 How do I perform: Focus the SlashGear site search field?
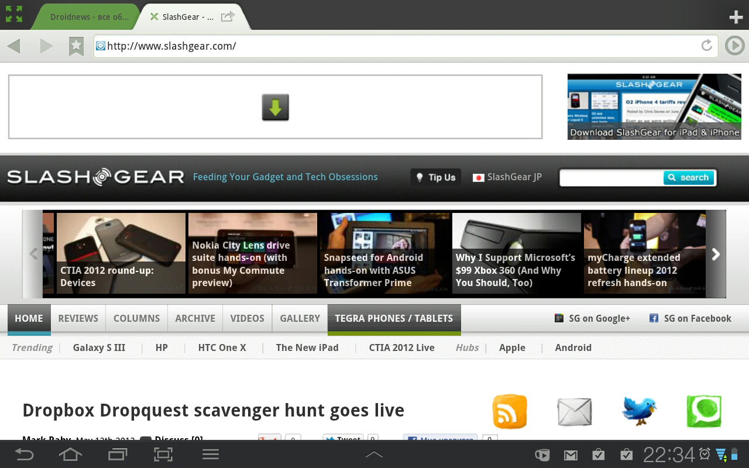[x=611, y=177]
